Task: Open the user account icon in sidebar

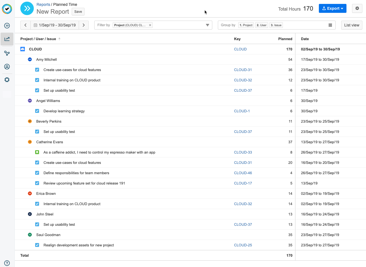Action: pyautogui.click(x=7, y=67)
